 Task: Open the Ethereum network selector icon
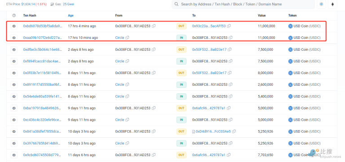[x=332, y=4]
